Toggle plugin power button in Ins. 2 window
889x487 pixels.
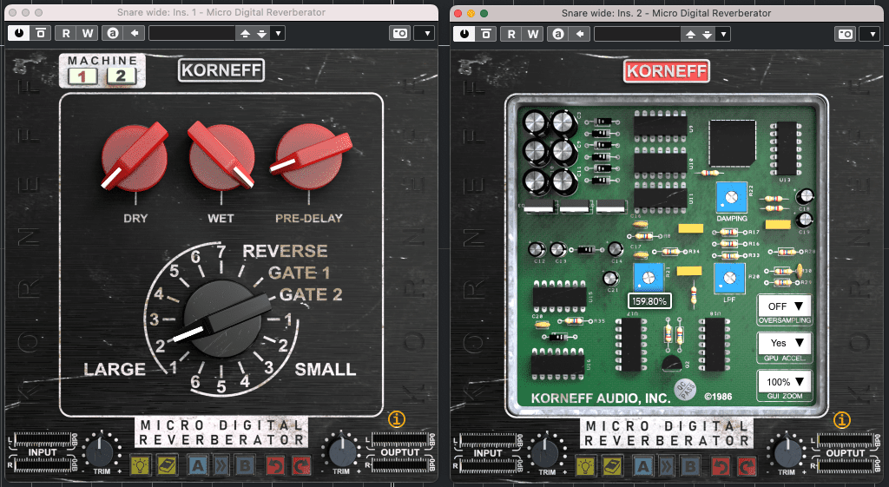click(x=464, y=34)
